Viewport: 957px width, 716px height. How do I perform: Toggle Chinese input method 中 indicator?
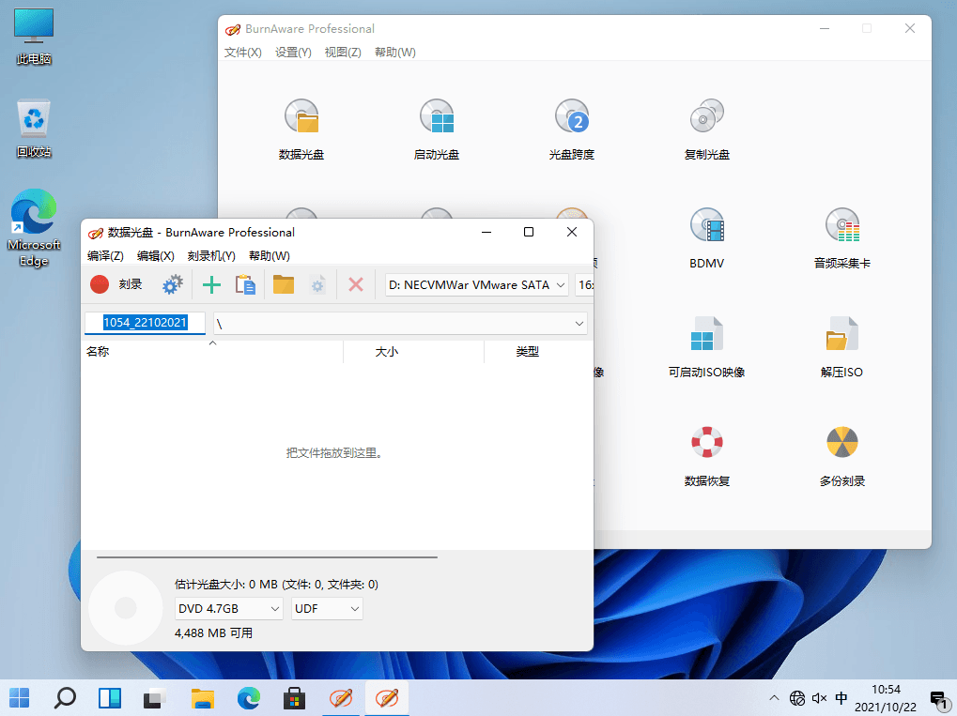click(x=841, y=698)
